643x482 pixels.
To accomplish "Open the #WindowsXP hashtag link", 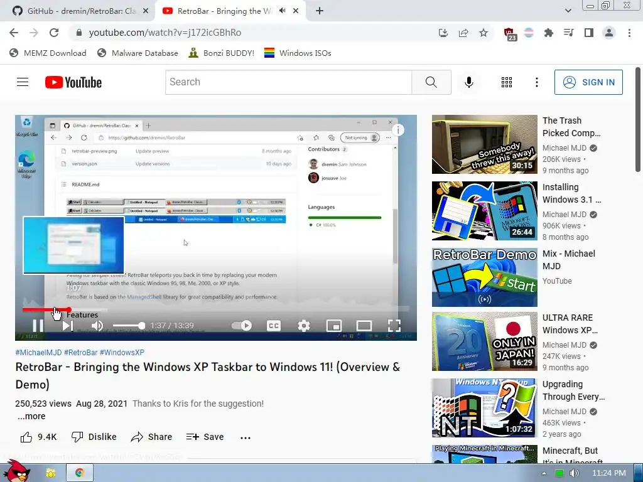I will pyautogui.click(x=122, y=353).
